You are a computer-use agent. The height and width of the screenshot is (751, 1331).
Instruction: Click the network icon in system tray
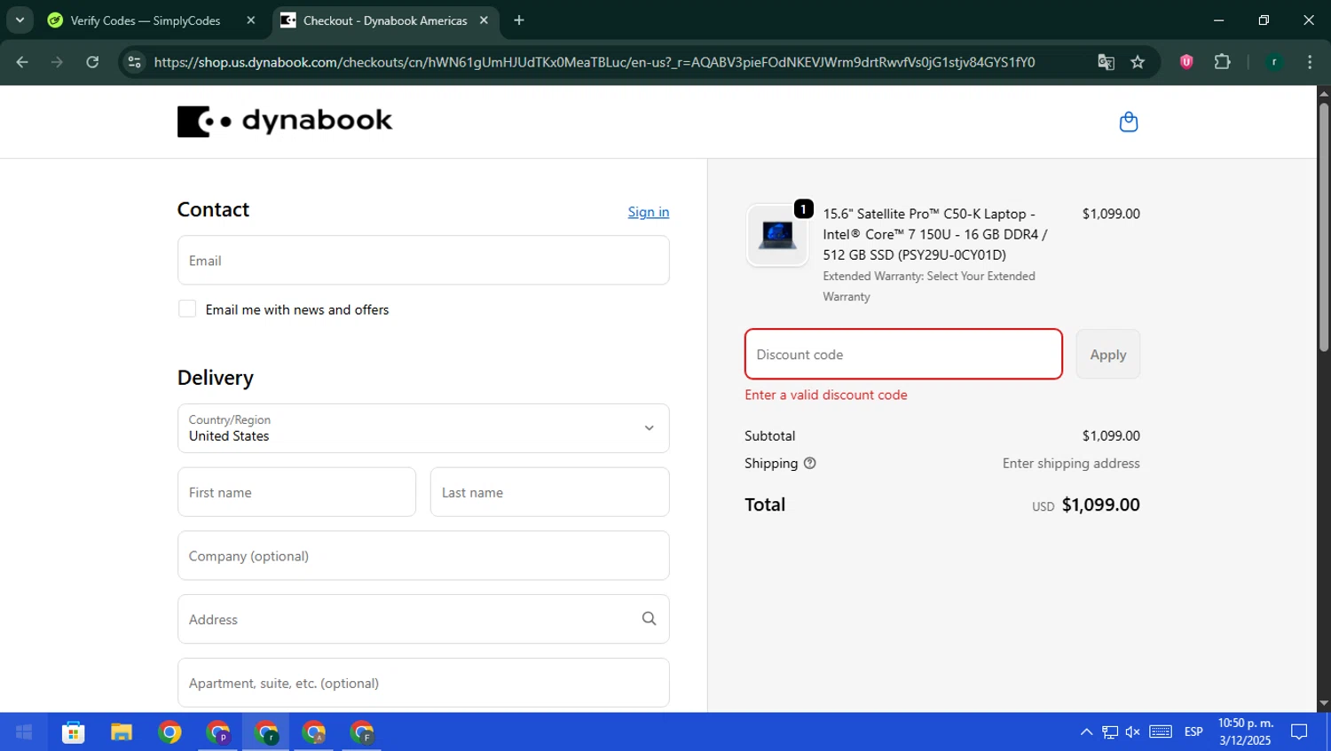[1110, 732]
